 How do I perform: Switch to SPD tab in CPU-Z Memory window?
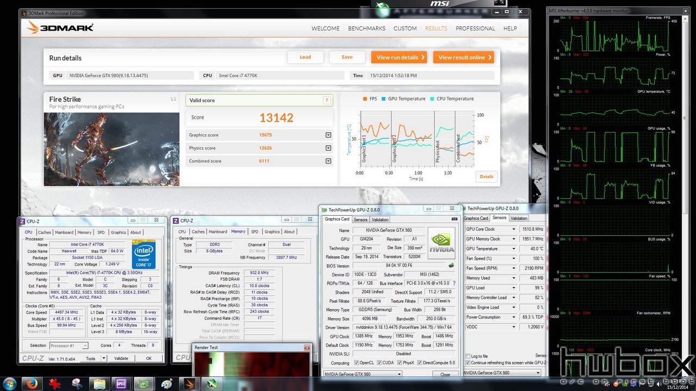click(x=254, y=232)
